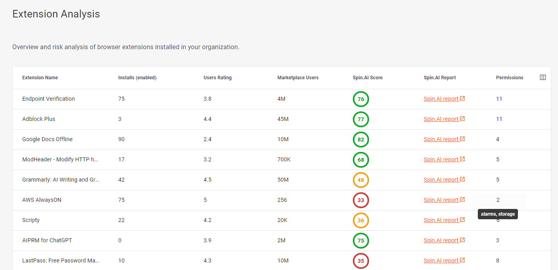Click external-link icon in Endpoint Verification row
The width and height of the screenshot is (558, 270).
pyautogui.click(x=462, y=99)
